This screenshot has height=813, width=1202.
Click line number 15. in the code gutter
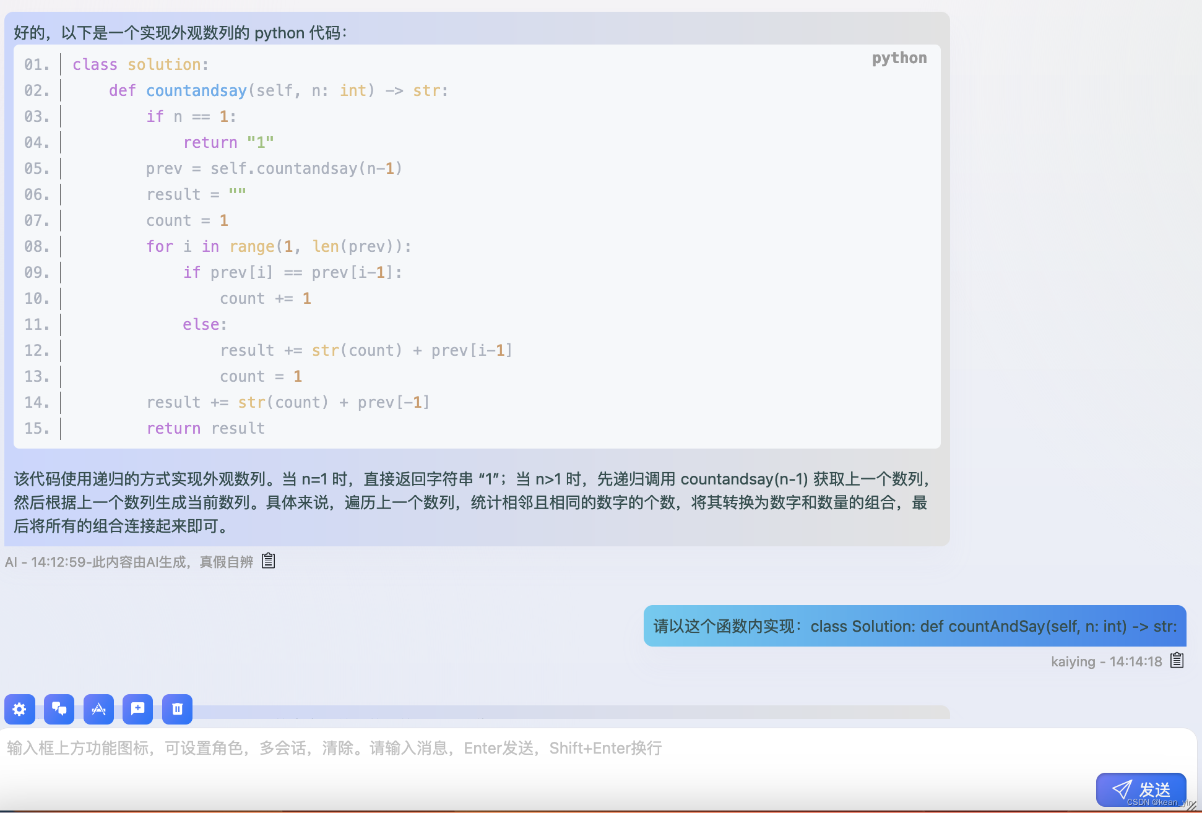click(37, 428)
